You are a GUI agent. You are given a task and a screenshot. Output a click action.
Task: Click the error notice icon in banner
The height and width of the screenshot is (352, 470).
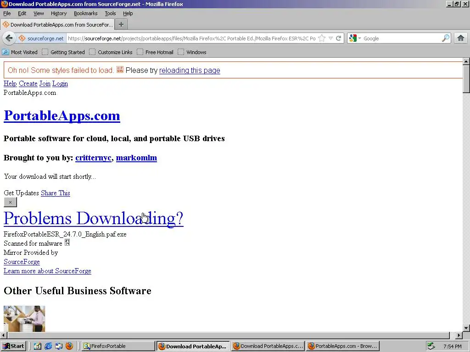tap(120, 70)
